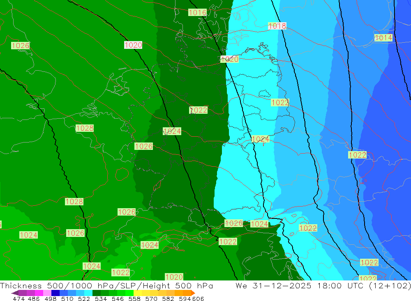Image resolution: width=411 pixels, height=301 pixels.
Task: Click the legend value 546
Action: click(118, 299)
